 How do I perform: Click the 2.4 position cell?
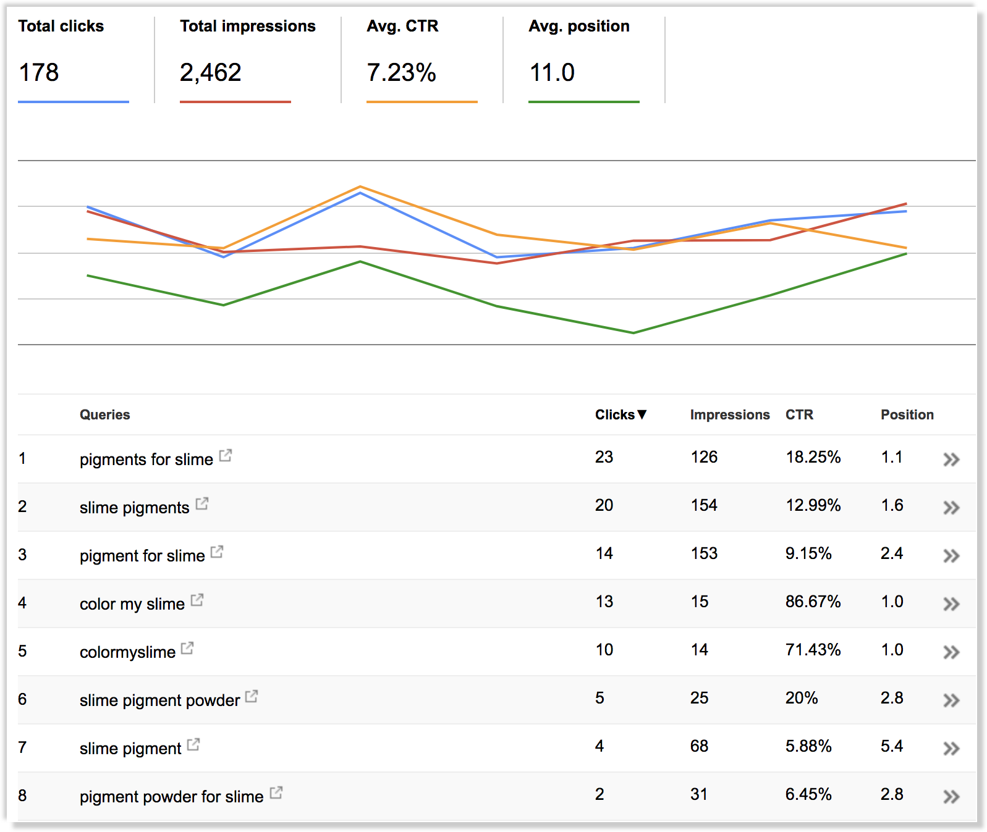click(x=892, y=553)
